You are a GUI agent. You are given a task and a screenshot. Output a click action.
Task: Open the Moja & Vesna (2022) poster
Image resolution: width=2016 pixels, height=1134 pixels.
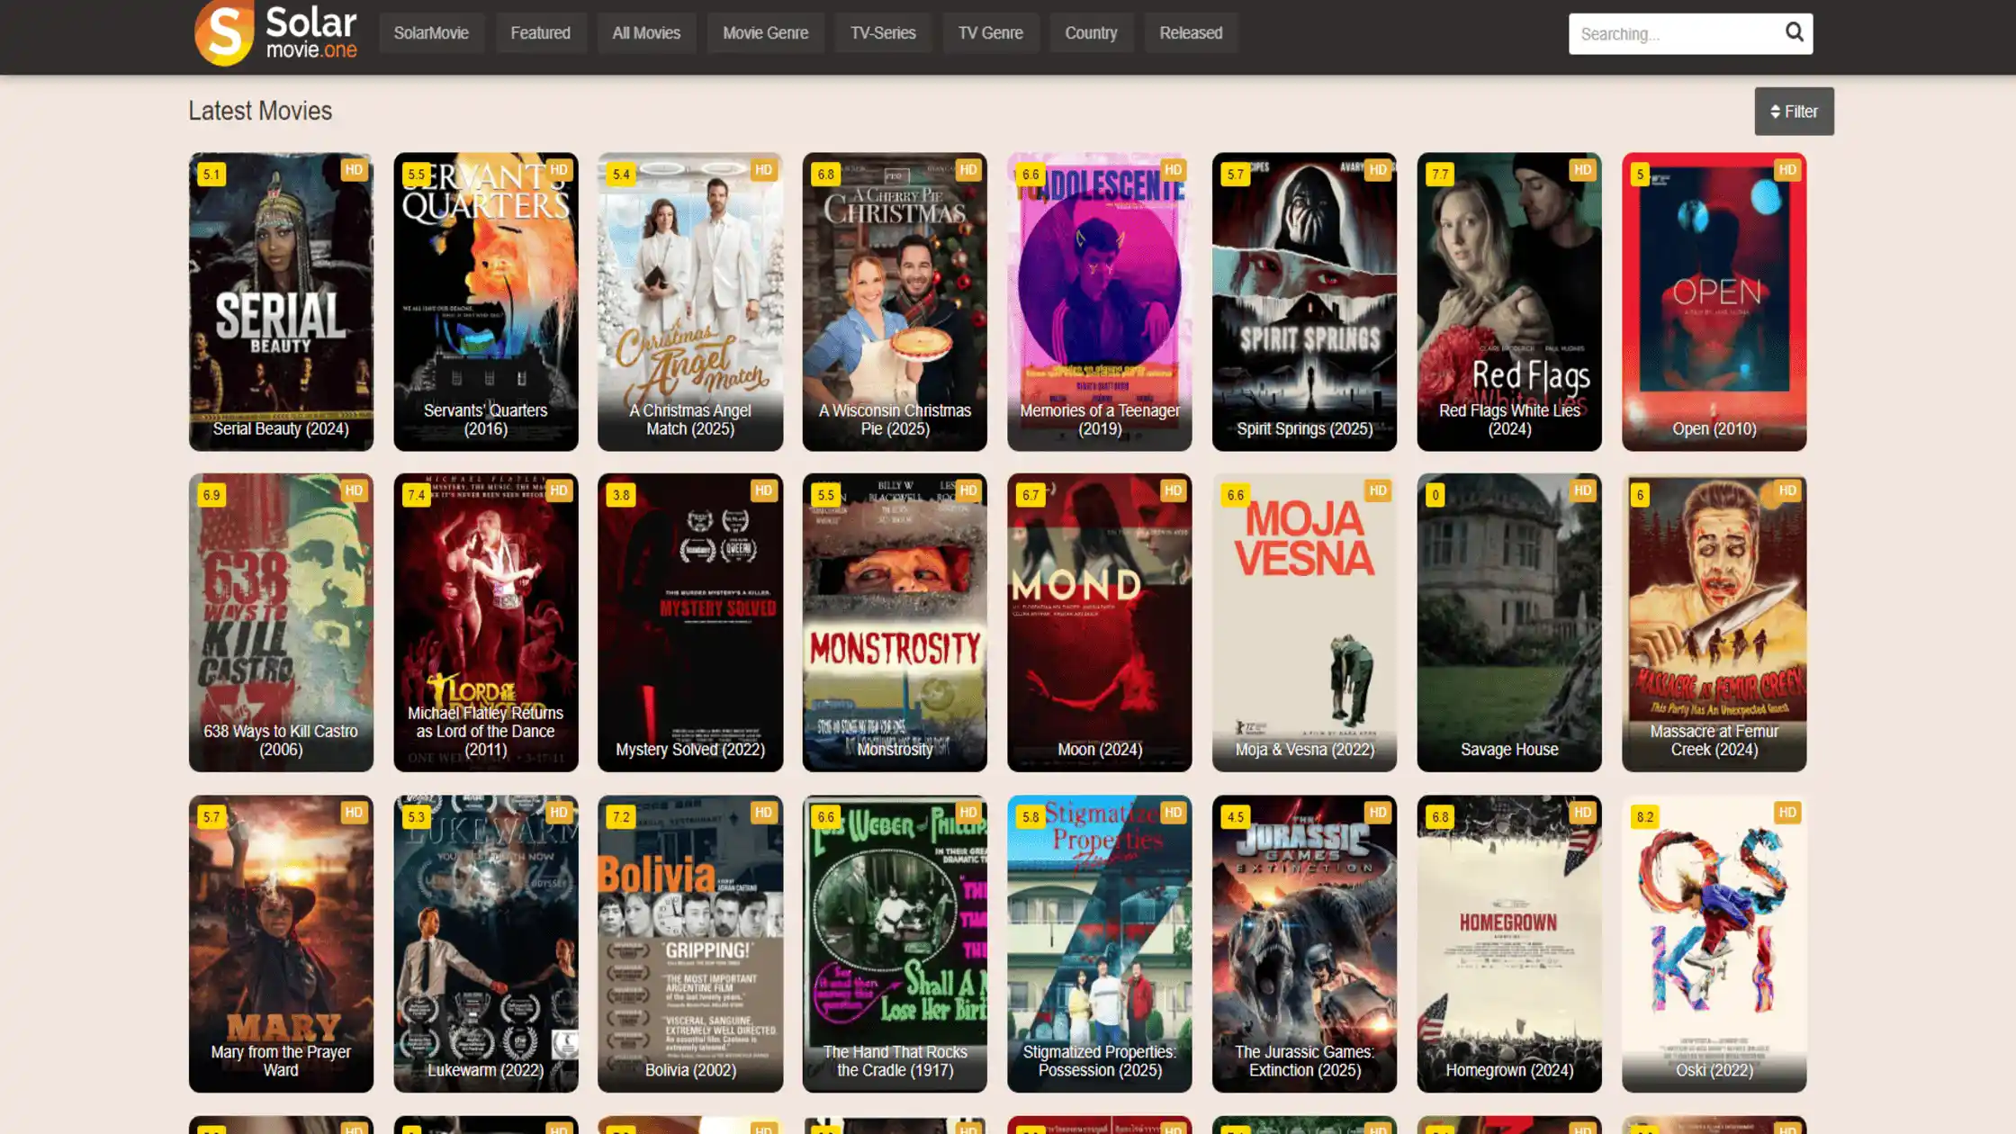tap(1304, 621)
